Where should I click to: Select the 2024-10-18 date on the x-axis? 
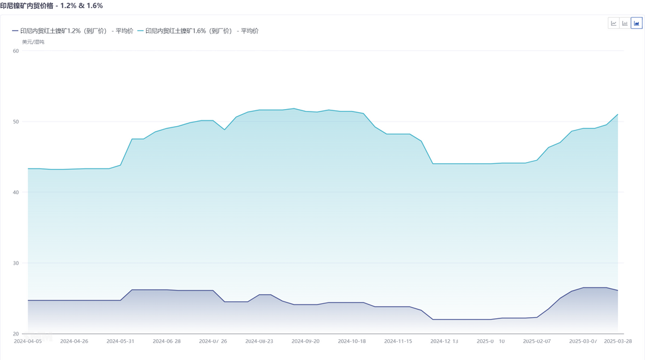[352, 341]
